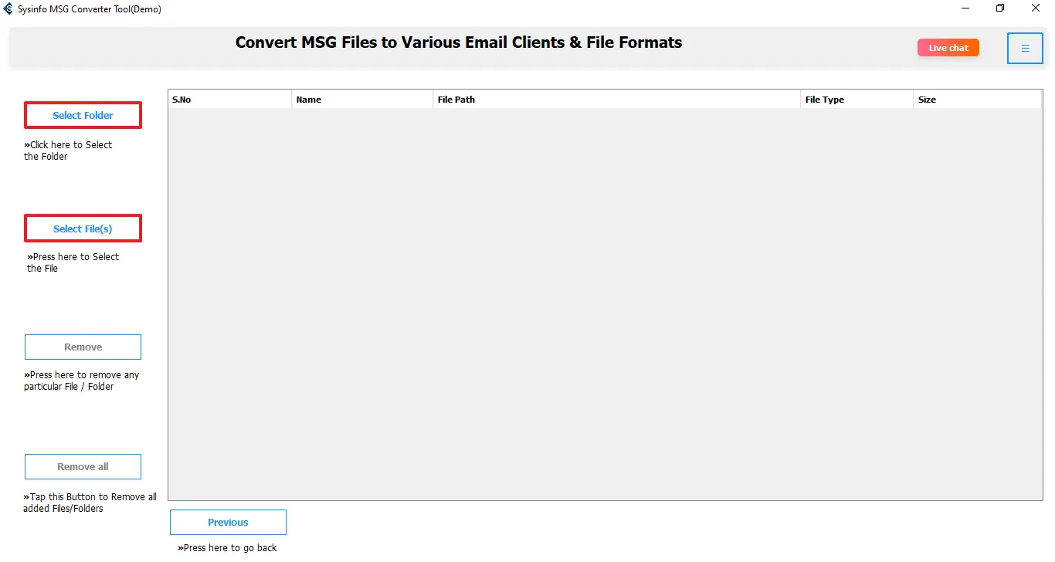Close the Sysinfo MSG Converter window
1055x562 pixels.
1036,8
